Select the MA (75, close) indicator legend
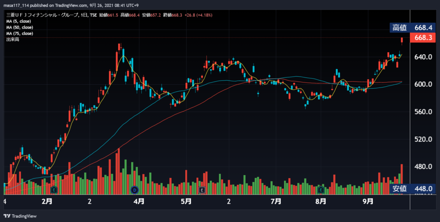 coord(20,33)
